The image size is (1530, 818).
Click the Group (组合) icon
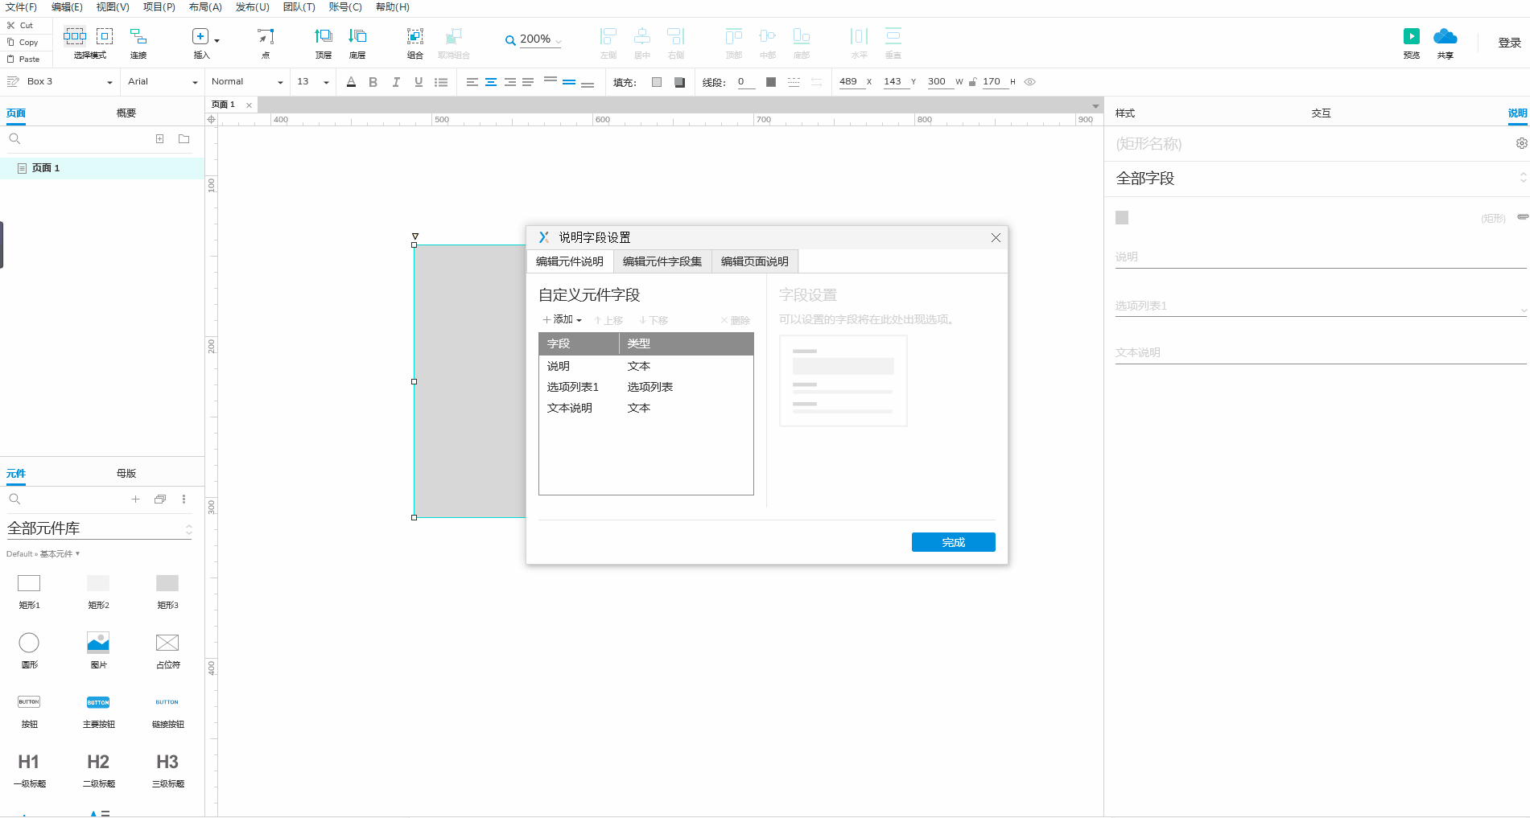click(x=414, y=37)
